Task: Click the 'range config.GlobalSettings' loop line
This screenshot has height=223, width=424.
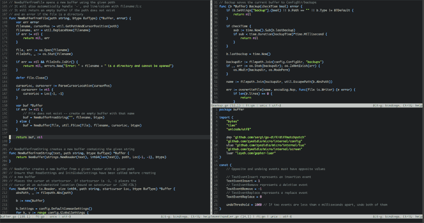Action: (x=52, y=213)
